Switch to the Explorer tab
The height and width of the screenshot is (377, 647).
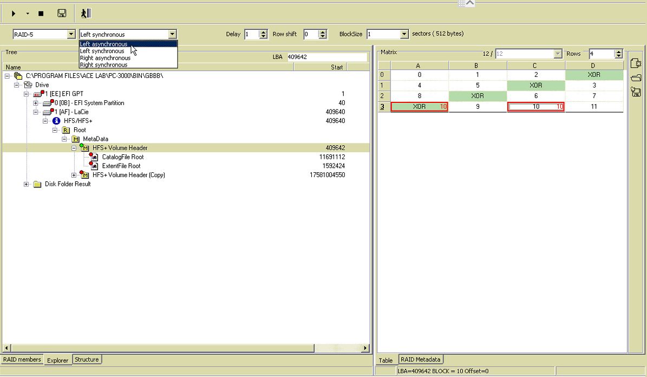[57, 360]
